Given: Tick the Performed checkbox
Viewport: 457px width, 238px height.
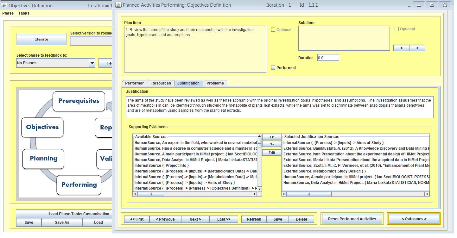Looking at the screenshot, I should point(273,68).
